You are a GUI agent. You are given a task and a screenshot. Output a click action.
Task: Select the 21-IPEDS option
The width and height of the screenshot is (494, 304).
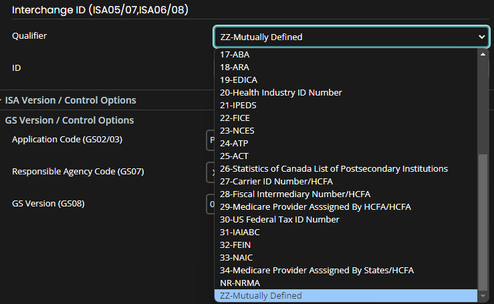coord(238,106)
